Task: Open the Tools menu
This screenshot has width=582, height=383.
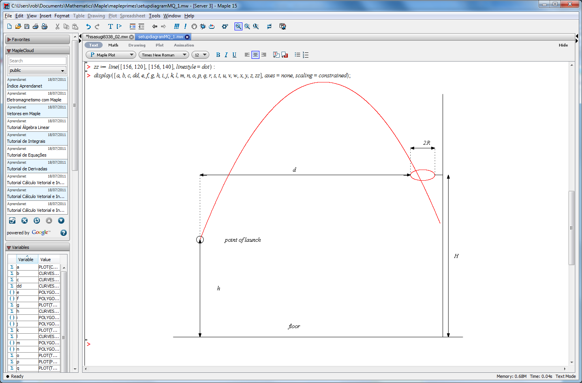Action: 154,16
